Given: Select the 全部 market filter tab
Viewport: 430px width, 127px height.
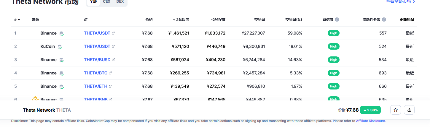Looking at the screenshot, I should tap(93, 1).
